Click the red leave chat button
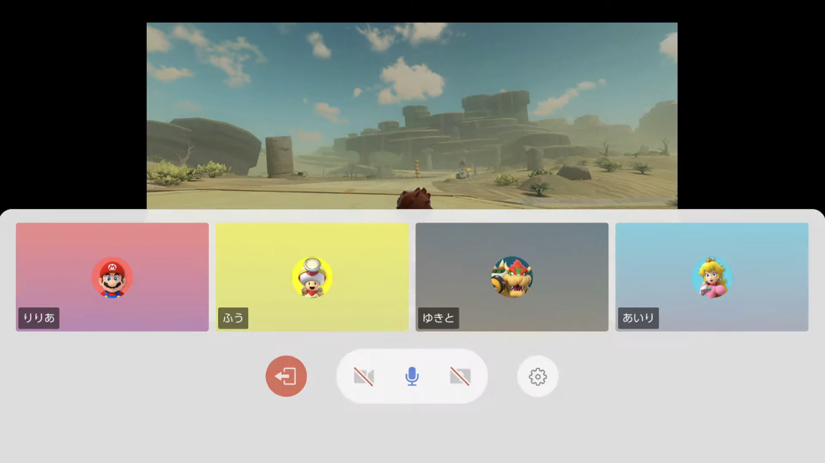825x463 pixels. click(x=286, y=376)
